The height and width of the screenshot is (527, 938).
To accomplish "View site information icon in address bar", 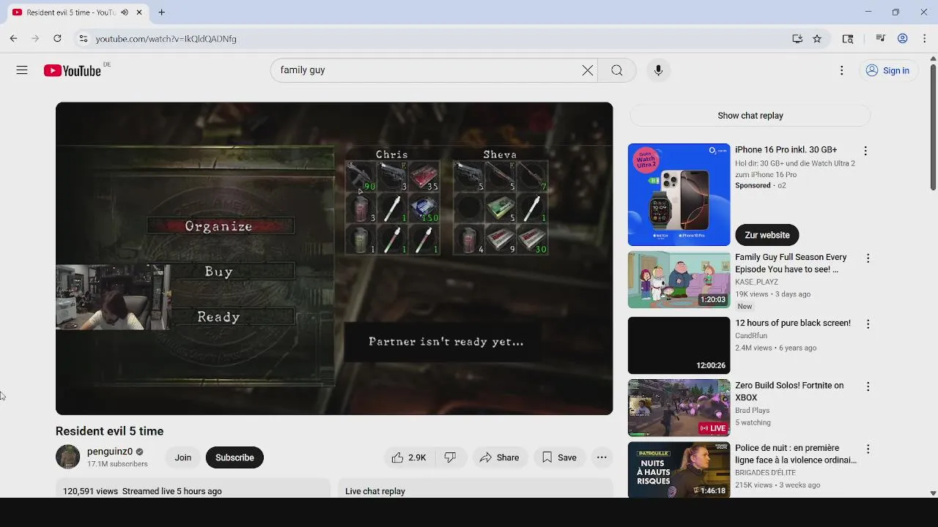I will point(83,39).
